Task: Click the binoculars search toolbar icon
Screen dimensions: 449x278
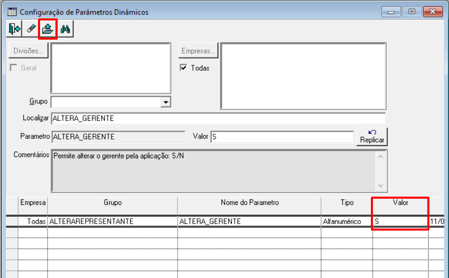Action: click(65, 29)
